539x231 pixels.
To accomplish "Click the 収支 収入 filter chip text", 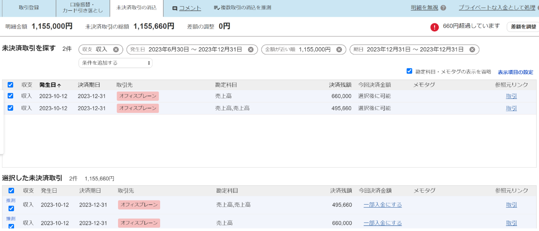I will (x=95, y=49).
